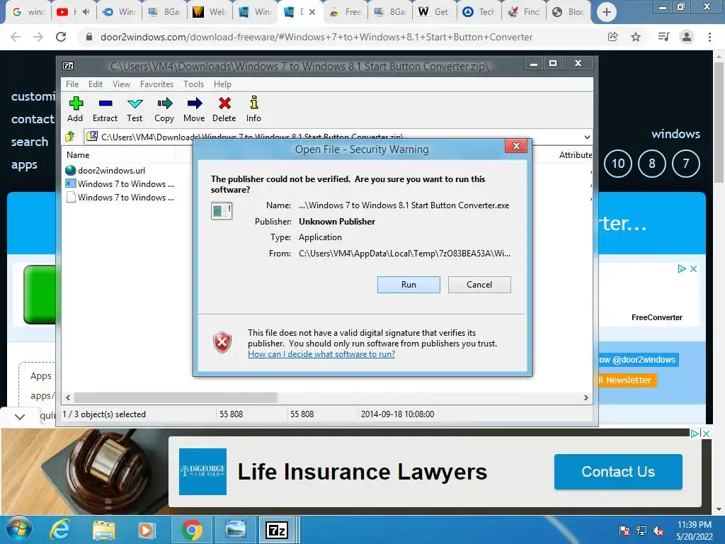The image size is (725, 544).
Task: Open the File menu in 7-Zip
Action: point(72,84)
